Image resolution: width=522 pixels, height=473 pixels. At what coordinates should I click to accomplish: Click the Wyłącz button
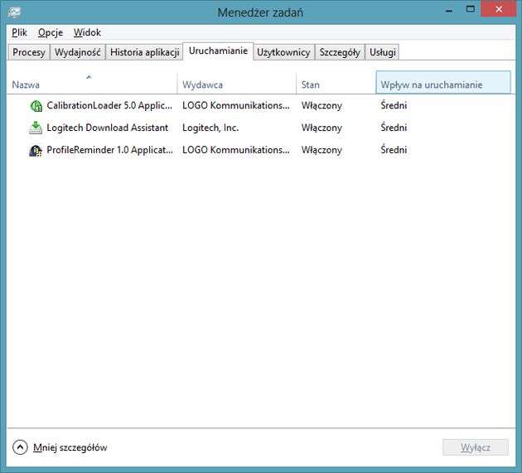(x=476, y=447)
